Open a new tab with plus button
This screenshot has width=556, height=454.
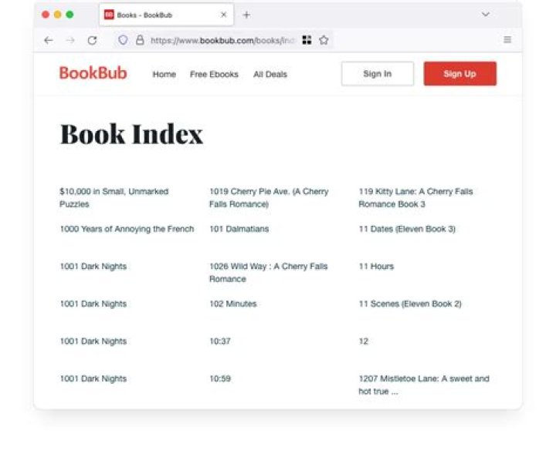point(246,15)
